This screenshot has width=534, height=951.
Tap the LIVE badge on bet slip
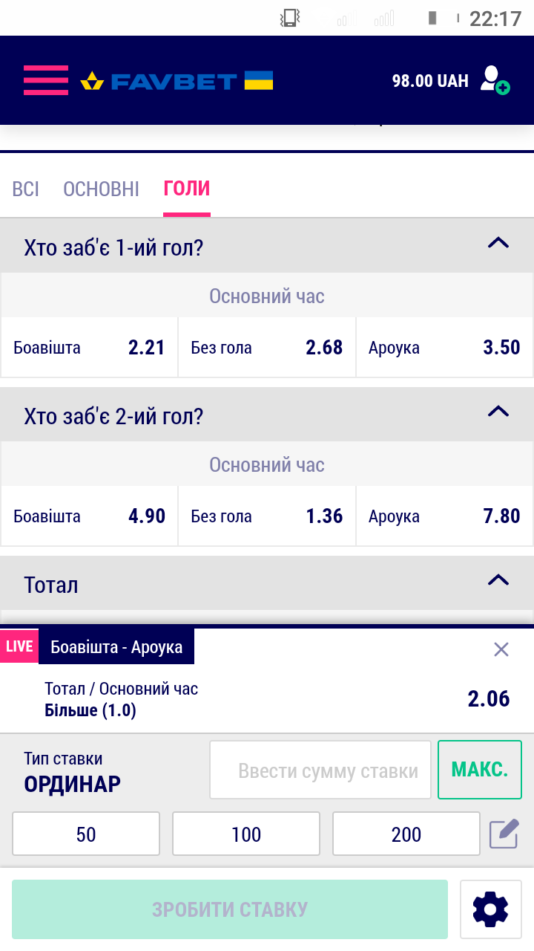coord(19,646)
